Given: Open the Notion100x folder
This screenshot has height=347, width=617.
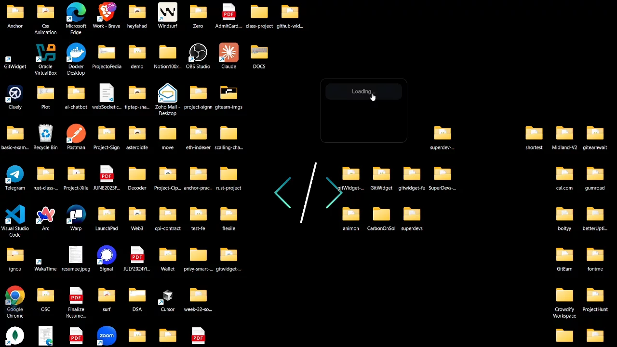Looking at the screenshot, I should (x=167, y=53).
